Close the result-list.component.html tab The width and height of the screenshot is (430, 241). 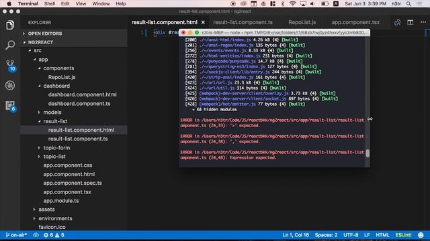(x=203, y=22)
